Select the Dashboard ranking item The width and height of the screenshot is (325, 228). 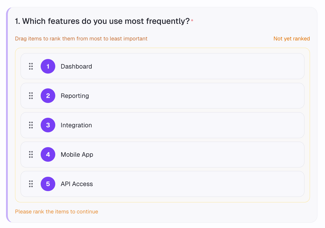click(x=162, y=66)
